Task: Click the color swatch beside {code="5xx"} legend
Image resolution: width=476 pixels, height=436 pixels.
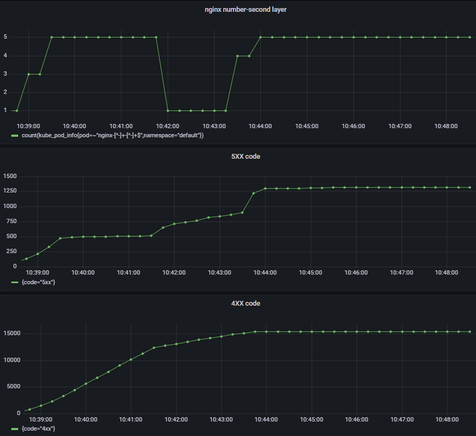Action: tap(14, 282)
